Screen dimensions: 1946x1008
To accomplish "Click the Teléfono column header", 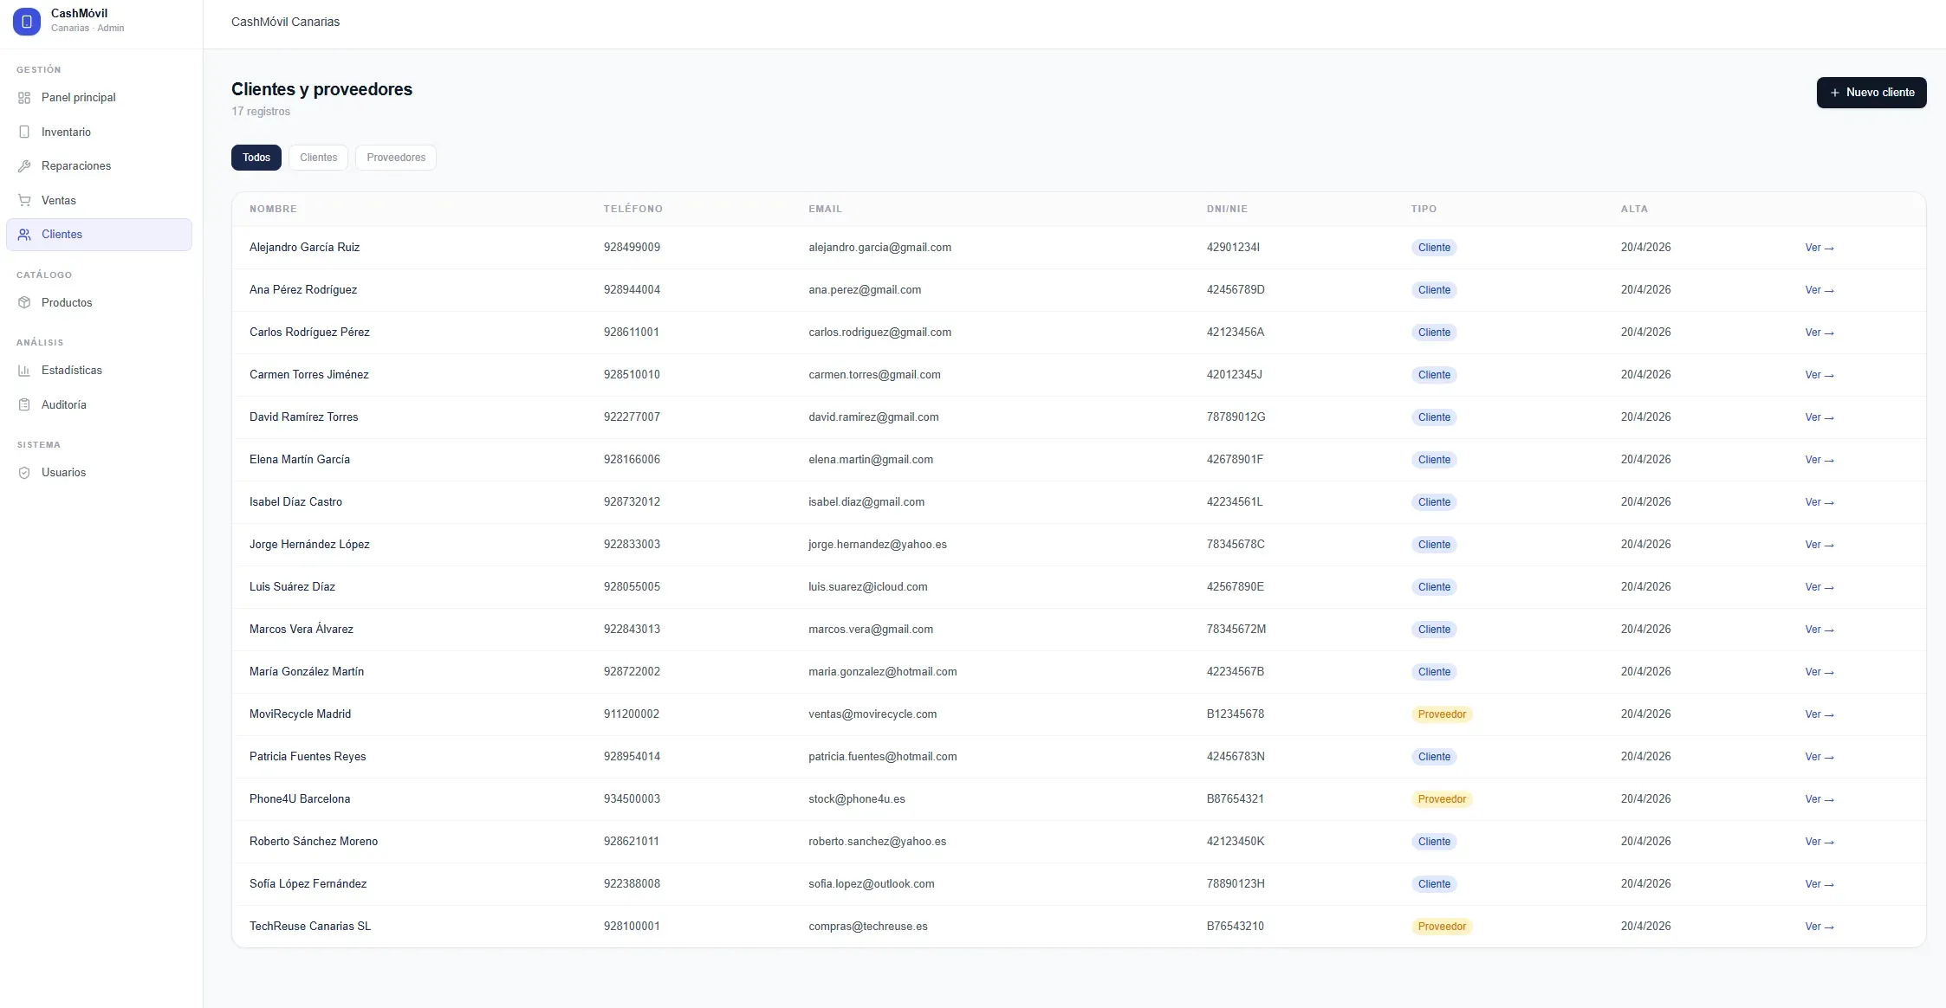I will point(633,209).
